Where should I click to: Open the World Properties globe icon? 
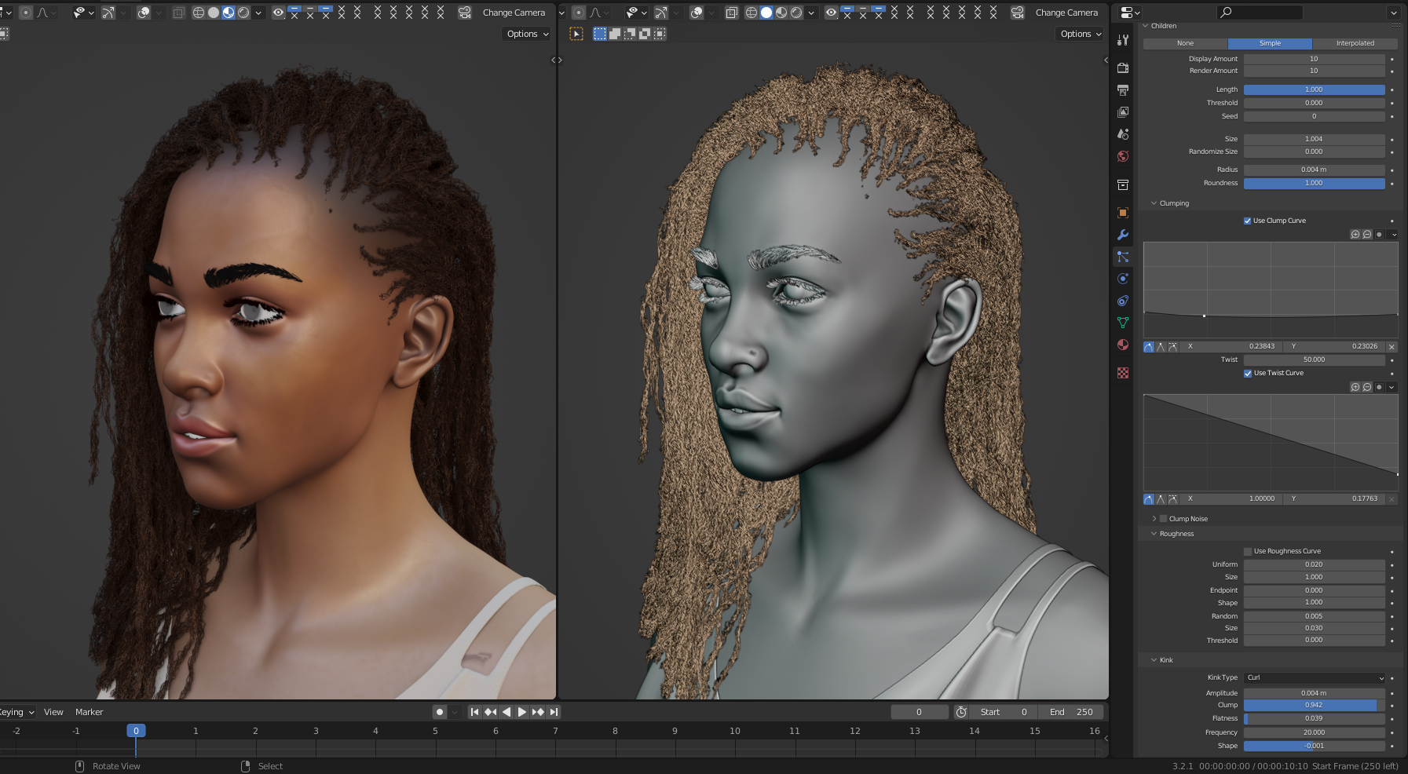click(x=1124, y=156)
